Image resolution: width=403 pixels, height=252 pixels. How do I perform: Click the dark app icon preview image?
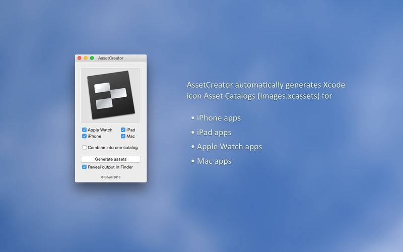[111, 95]
